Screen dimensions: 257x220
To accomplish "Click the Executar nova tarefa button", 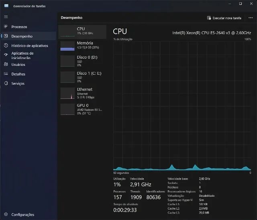I will pyautogui.click(x=224, y=18).
